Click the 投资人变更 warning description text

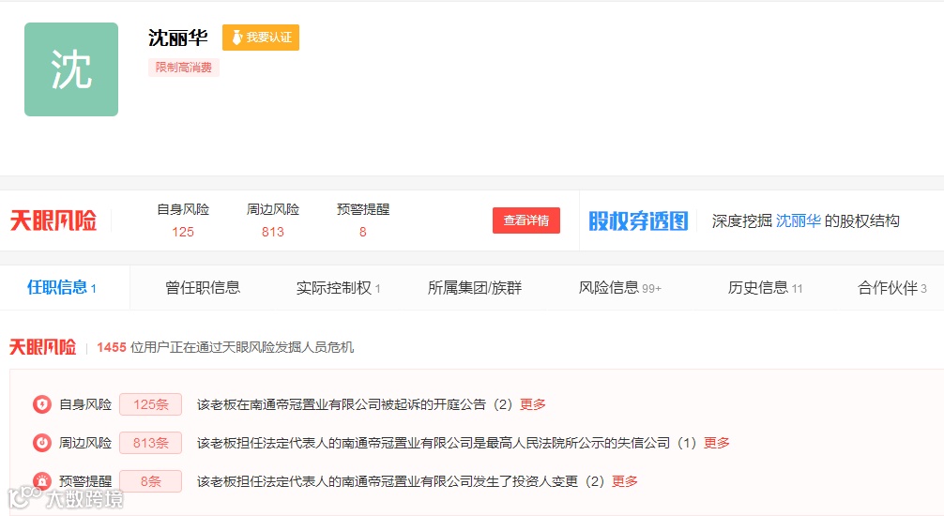point(401,481)
